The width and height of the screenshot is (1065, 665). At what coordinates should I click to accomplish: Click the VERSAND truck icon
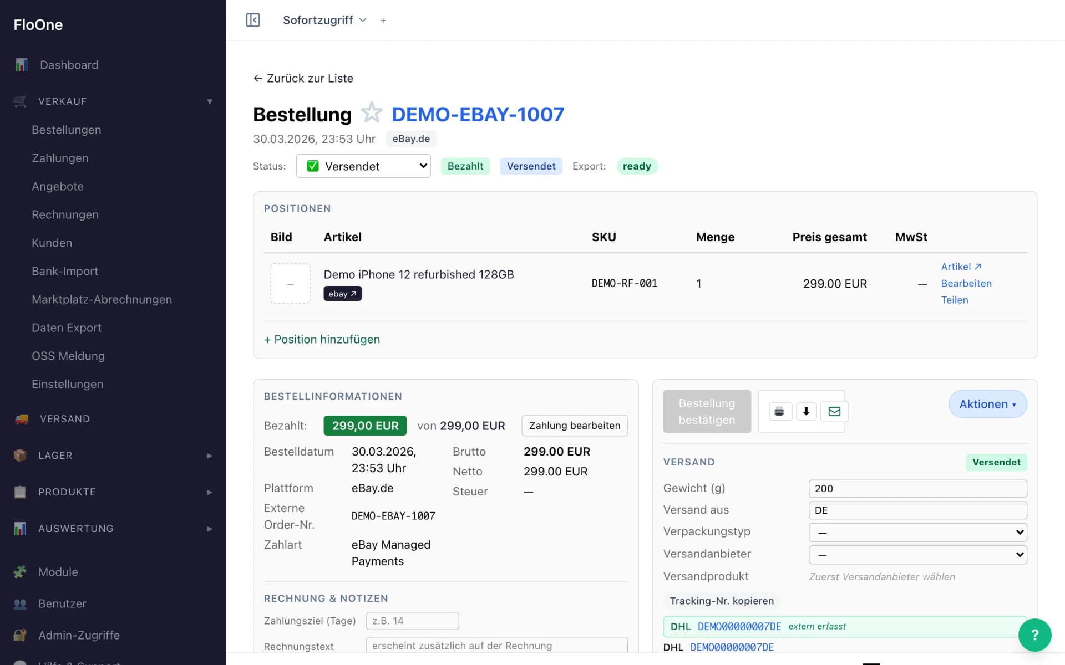(21, 419)
